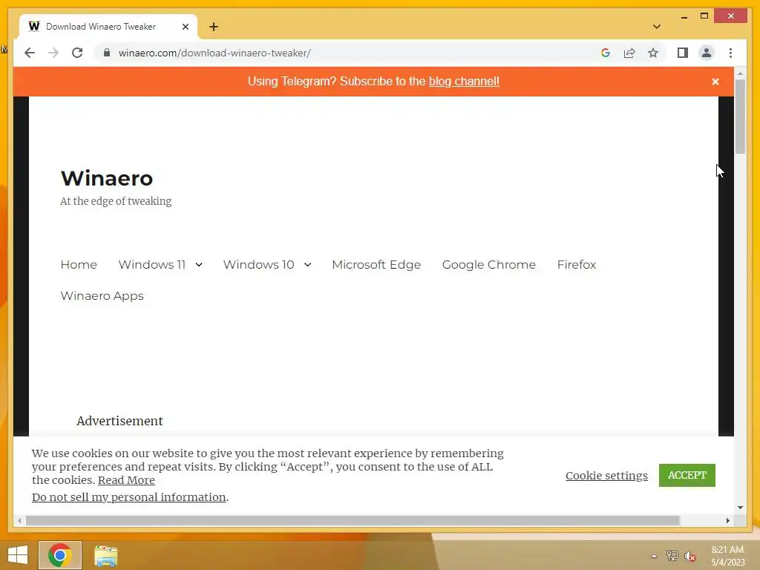The width and height of the screenshot is (760, 570).
Task: Click the scroll right arrow
Action: click(727, 520)
